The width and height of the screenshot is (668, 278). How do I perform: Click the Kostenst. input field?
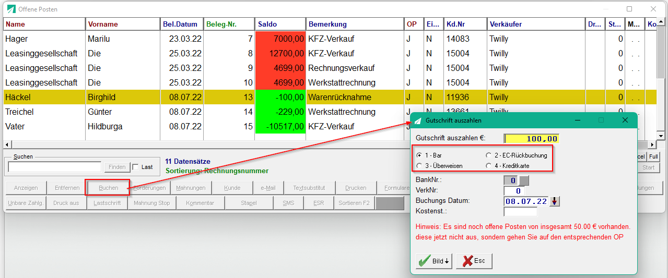[520, 212]
